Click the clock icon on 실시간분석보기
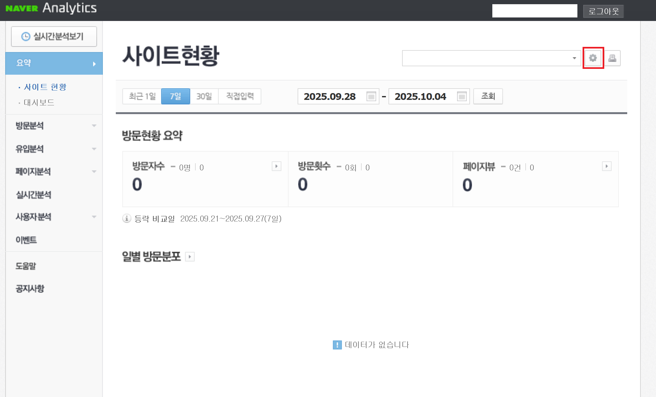Screen dimensions: 656x397 click(26, 36)
